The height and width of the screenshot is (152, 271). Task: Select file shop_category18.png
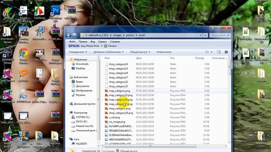coord(121,113)
